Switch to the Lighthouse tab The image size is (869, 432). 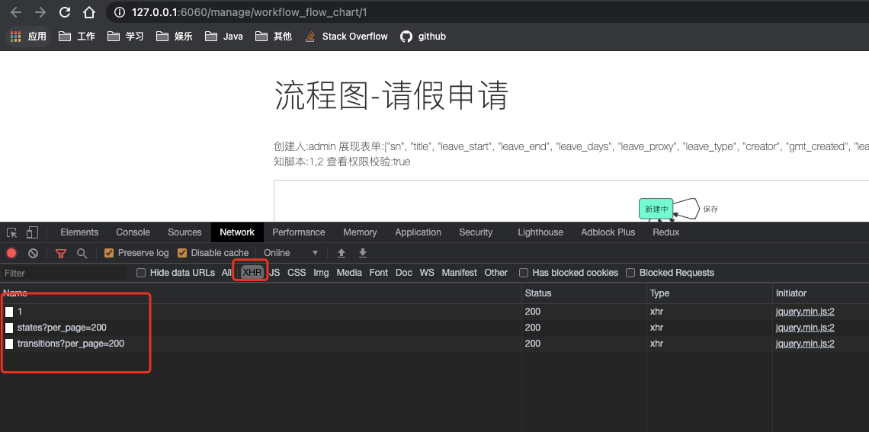tap(540, 232)
